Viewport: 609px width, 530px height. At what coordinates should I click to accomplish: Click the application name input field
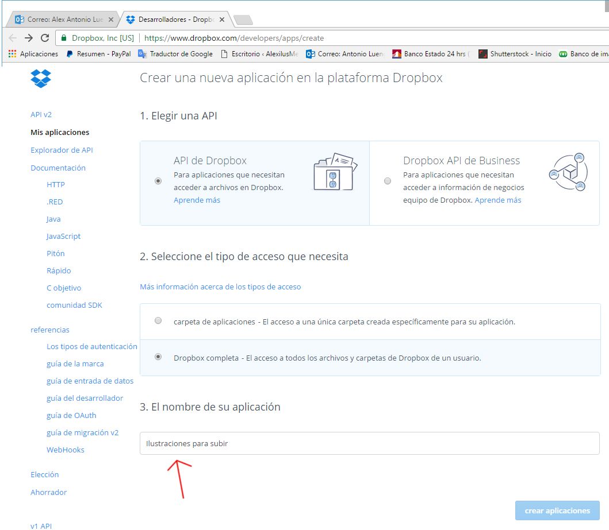pos(369,443)
